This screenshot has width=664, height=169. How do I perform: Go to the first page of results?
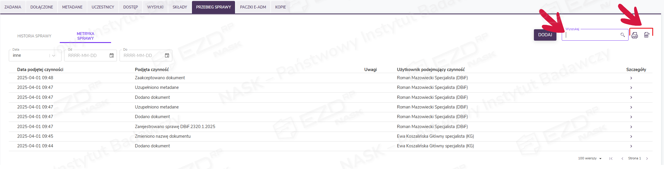pyautogui.click(x=611, y=158)
